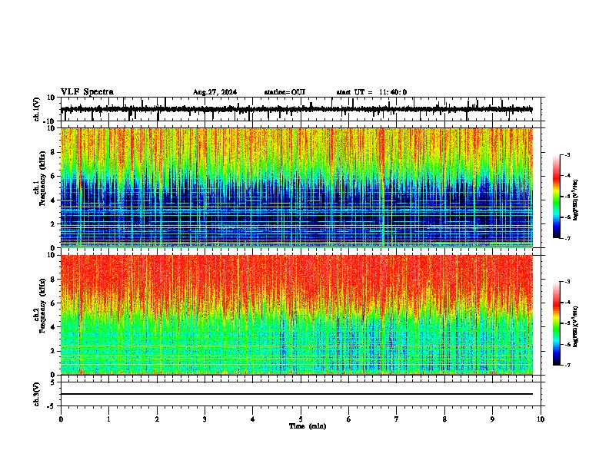Click the 'ch.3(V)' axis label
The height and width of the screenshot is (470, 609).
[x=37, y=394]
